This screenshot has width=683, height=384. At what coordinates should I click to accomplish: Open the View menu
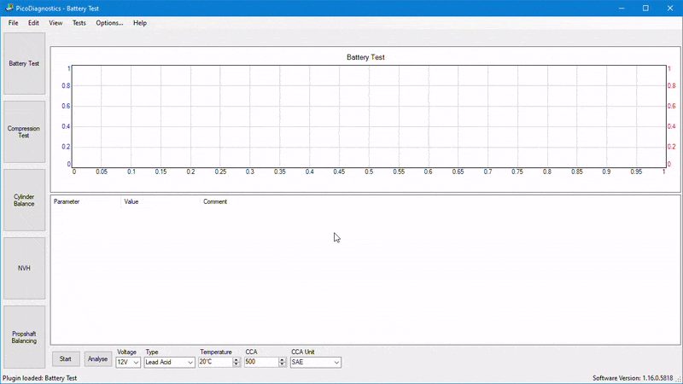pyautogui.click(x=55, y=23)
